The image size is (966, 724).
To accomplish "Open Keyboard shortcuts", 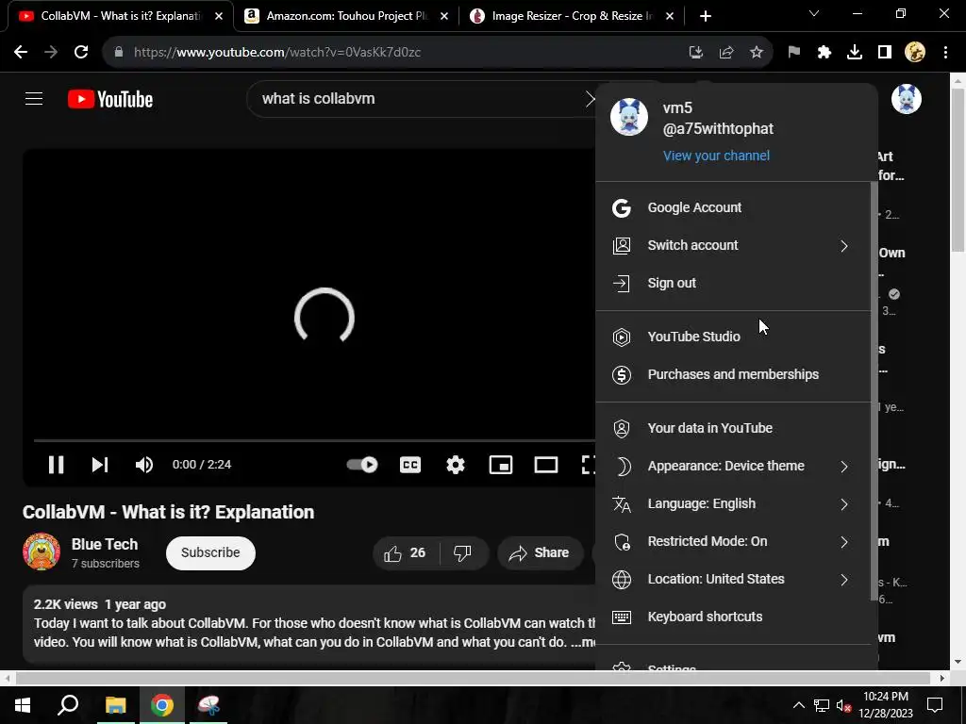I will (733, 617).
